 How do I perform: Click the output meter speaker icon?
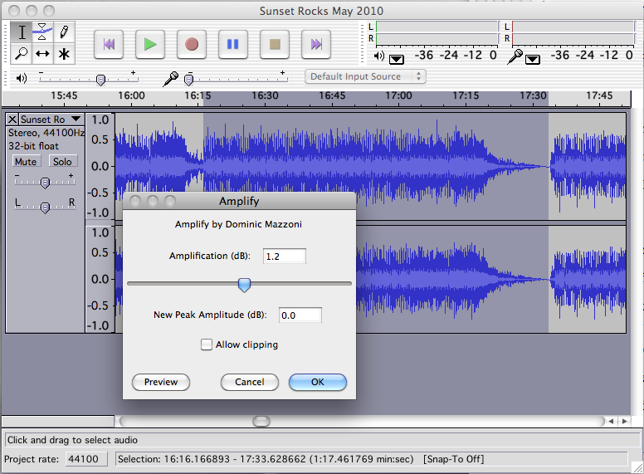pyautogui.click(x=379, y=56)
